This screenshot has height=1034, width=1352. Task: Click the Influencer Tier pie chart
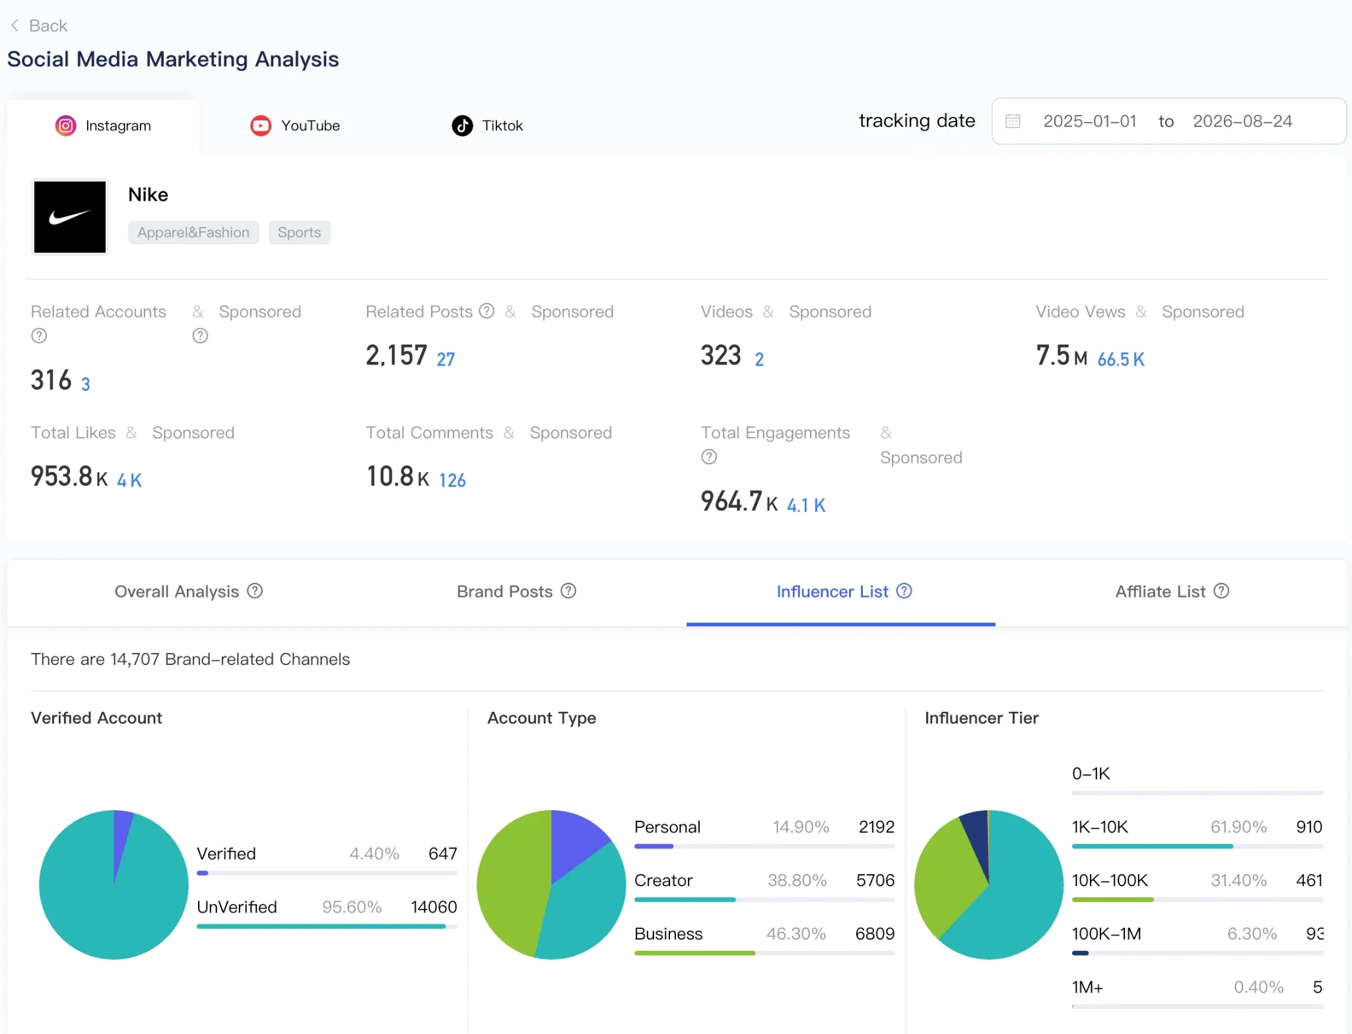click(x=989, y=885)
